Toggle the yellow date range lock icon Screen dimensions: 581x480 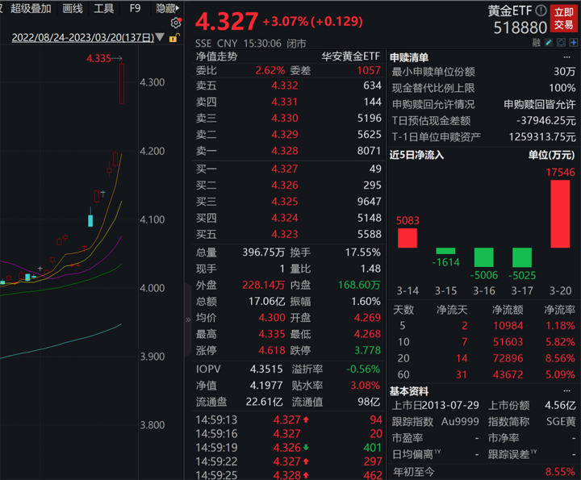pos(174,38)
